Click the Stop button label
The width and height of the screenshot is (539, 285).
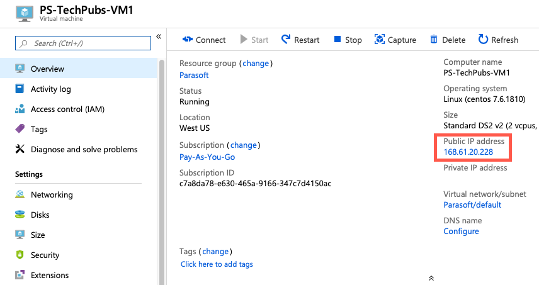click(353, 40)
